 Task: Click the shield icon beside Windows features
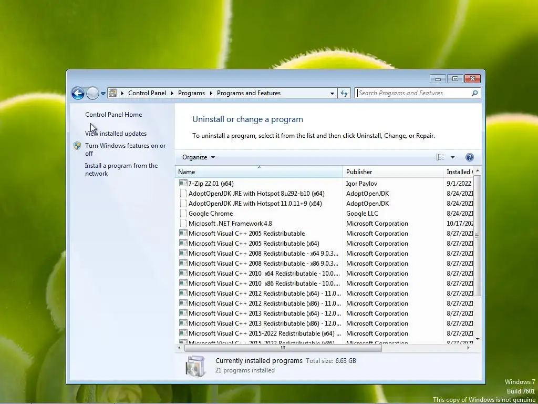pyautogui.click(x=77, y=146)
